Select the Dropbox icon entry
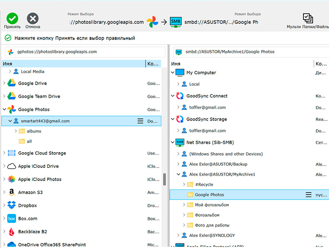The width and height of the screenshot is (329, 248). point(12,206)
